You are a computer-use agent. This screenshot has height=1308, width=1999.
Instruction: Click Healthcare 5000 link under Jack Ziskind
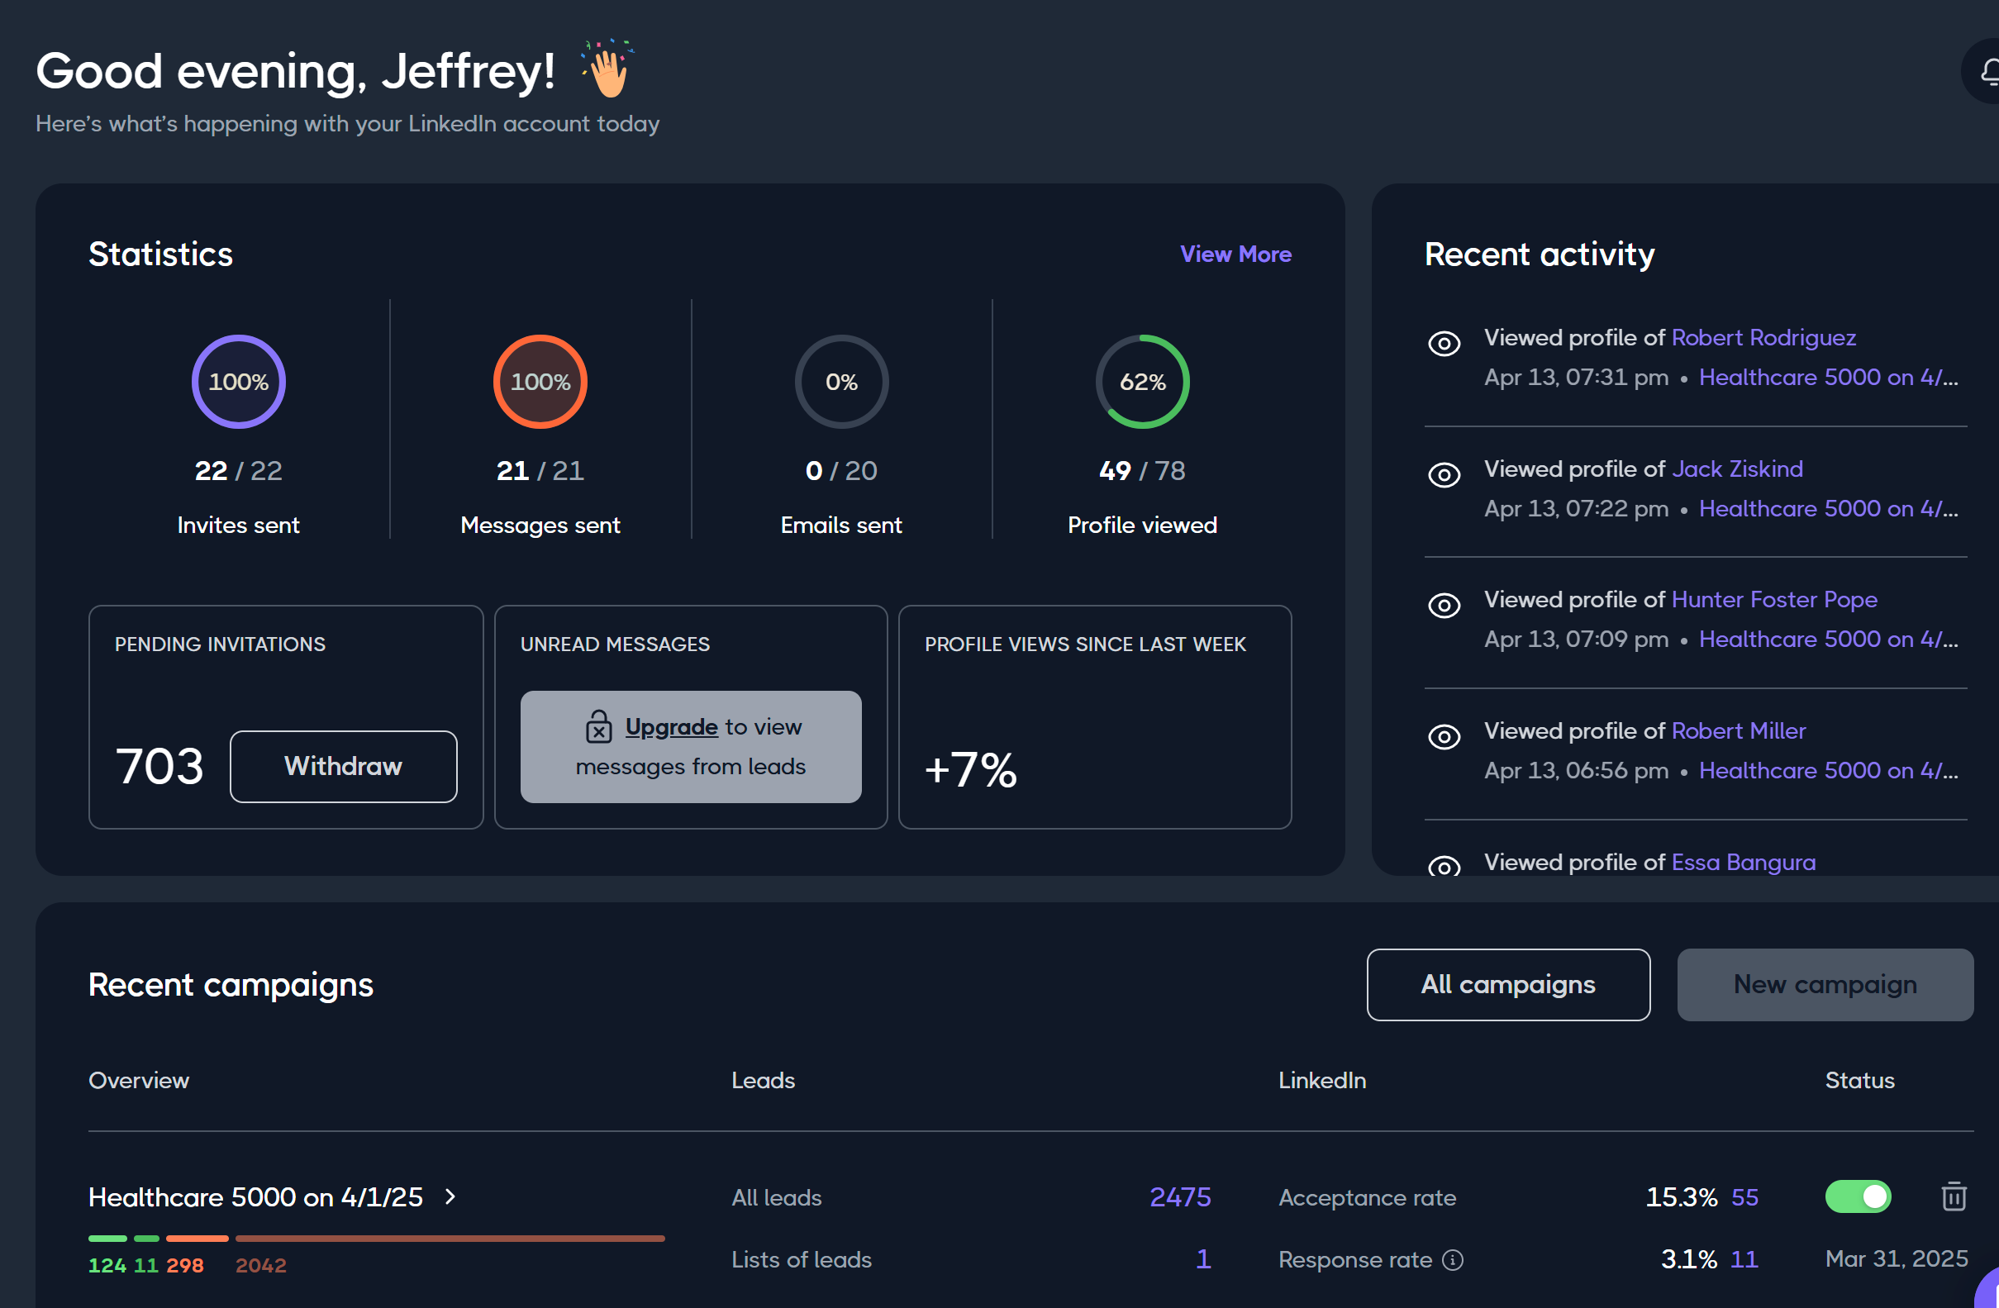pos(1828,509)
